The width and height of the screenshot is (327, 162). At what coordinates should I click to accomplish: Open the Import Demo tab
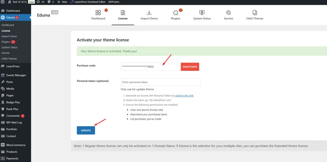click(149, 15)
